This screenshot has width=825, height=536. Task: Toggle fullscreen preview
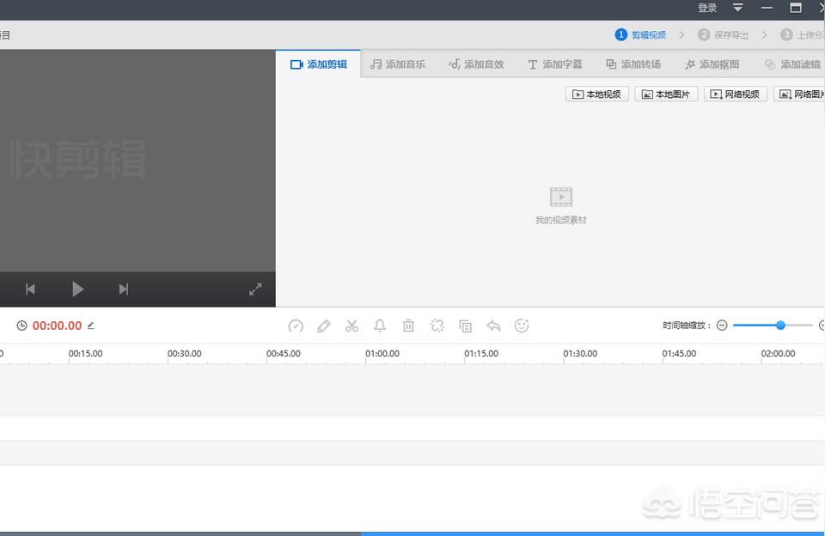255,289
